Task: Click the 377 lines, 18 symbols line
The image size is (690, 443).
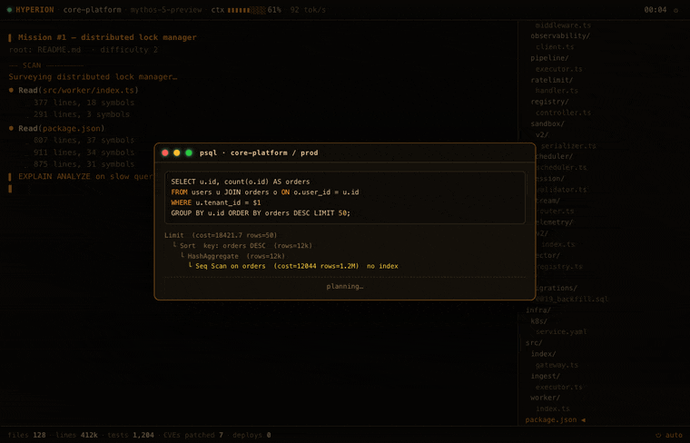Action: (84, 103)
